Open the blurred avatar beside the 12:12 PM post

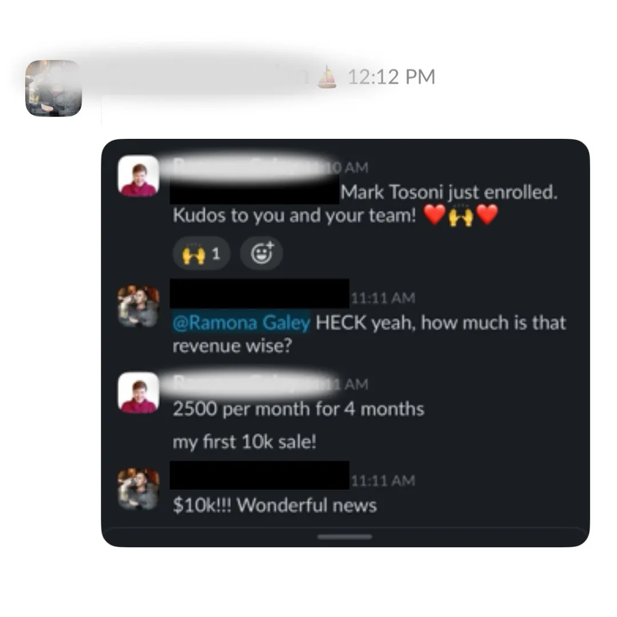click(54, 88)
